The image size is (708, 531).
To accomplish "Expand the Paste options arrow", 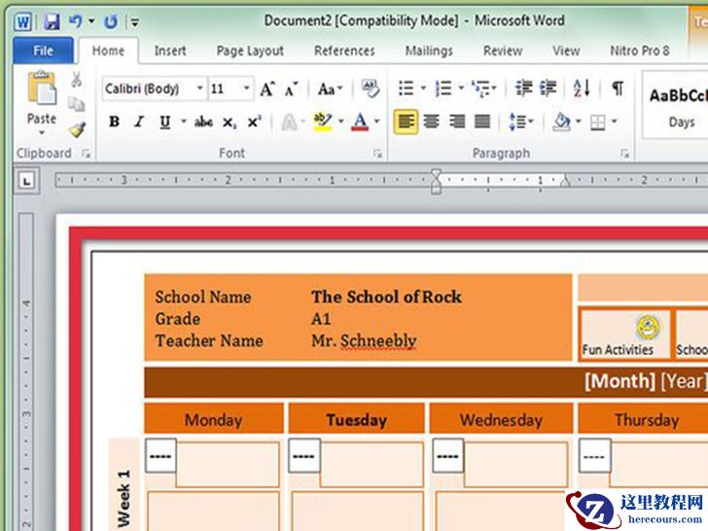I will pos(42,132).
